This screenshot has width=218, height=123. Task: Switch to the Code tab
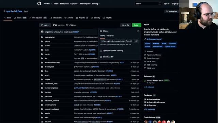(x=8, y=18)
